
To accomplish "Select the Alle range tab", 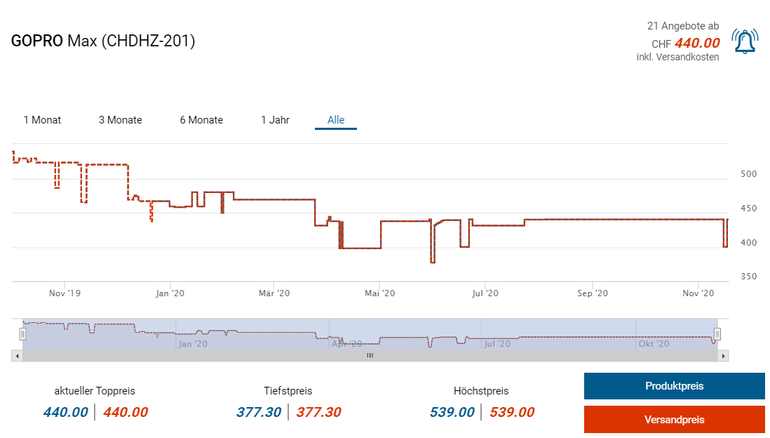I will pos(336,120).
